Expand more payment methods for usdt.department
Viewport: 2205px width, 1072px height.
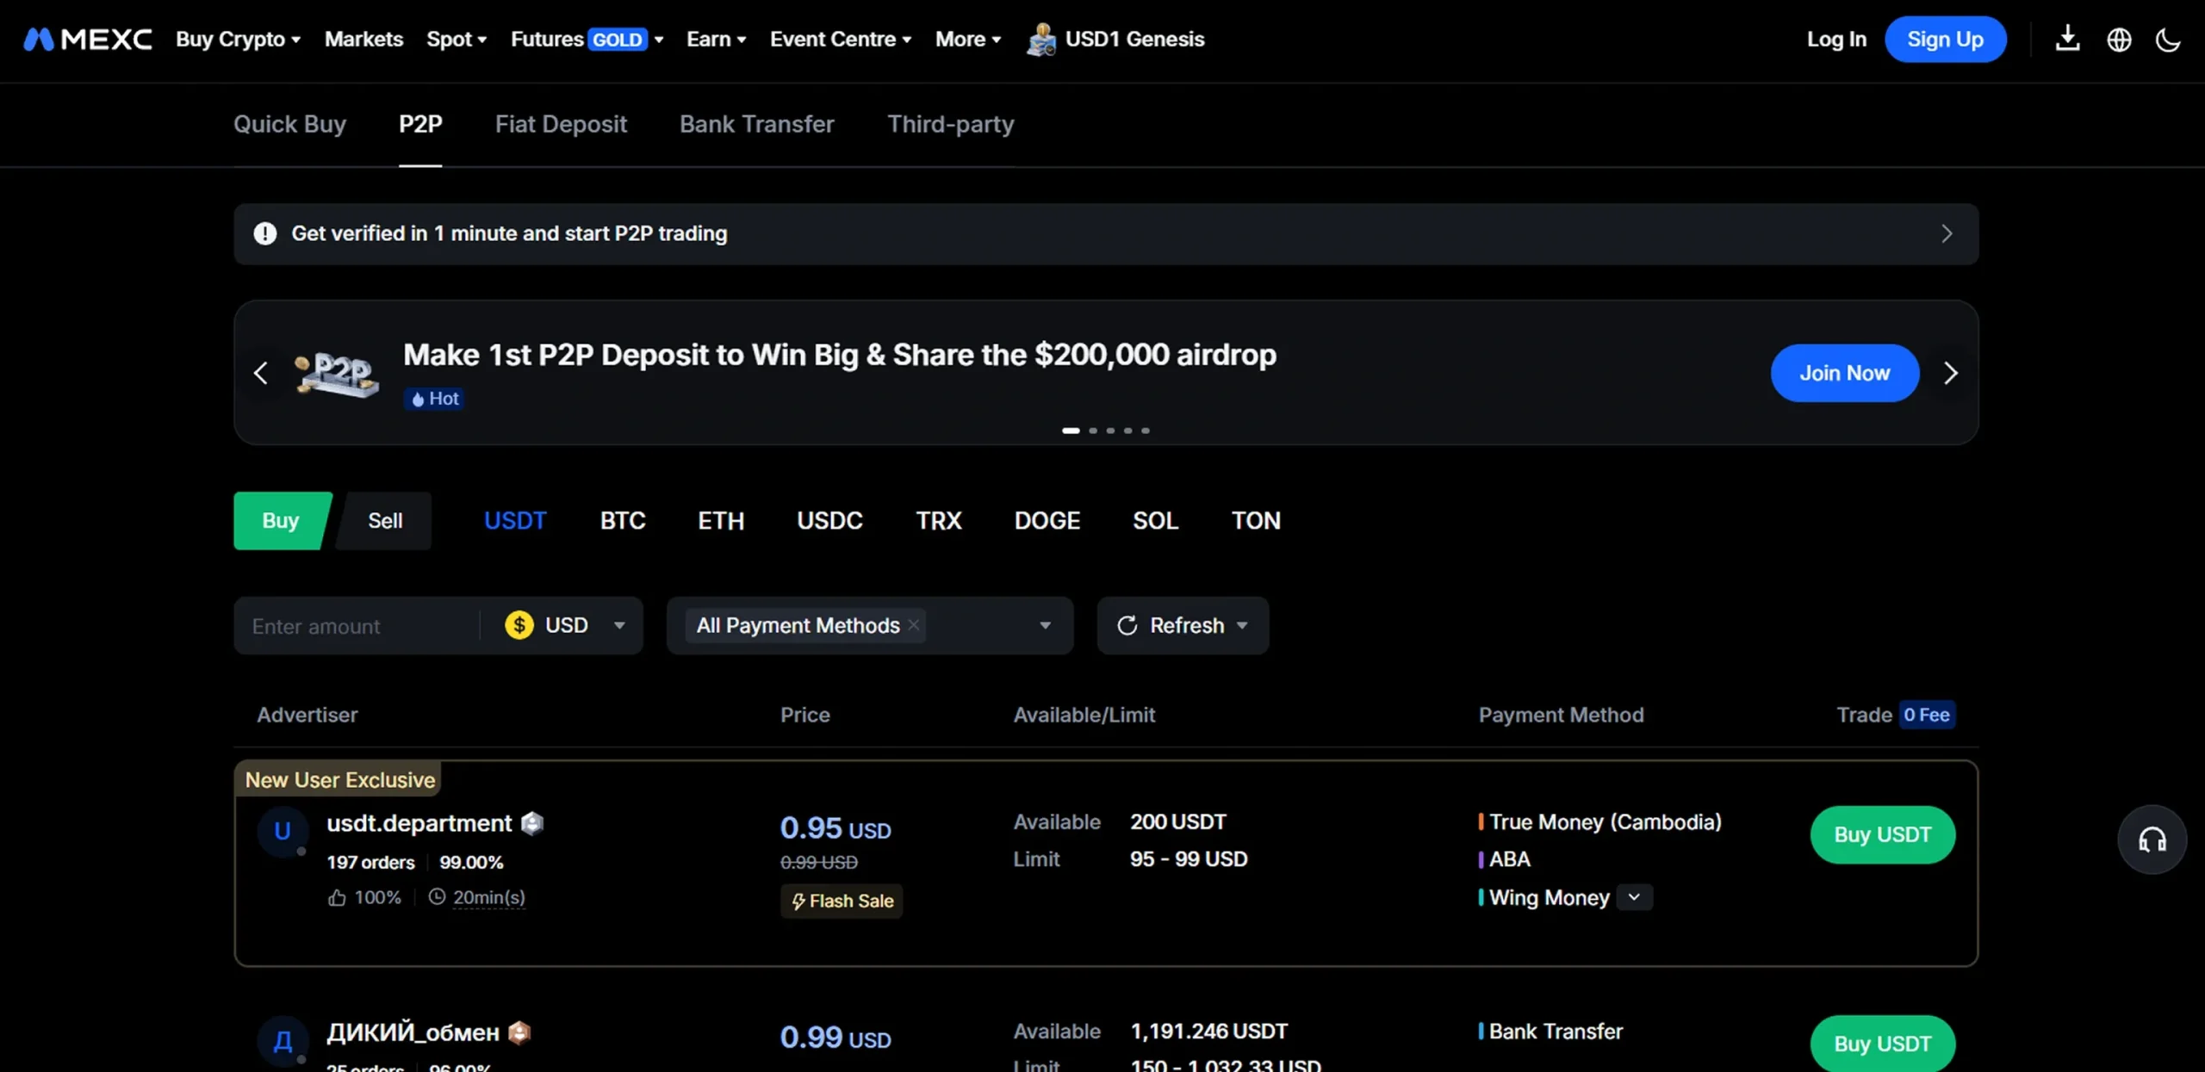[x=1634, y=897]
